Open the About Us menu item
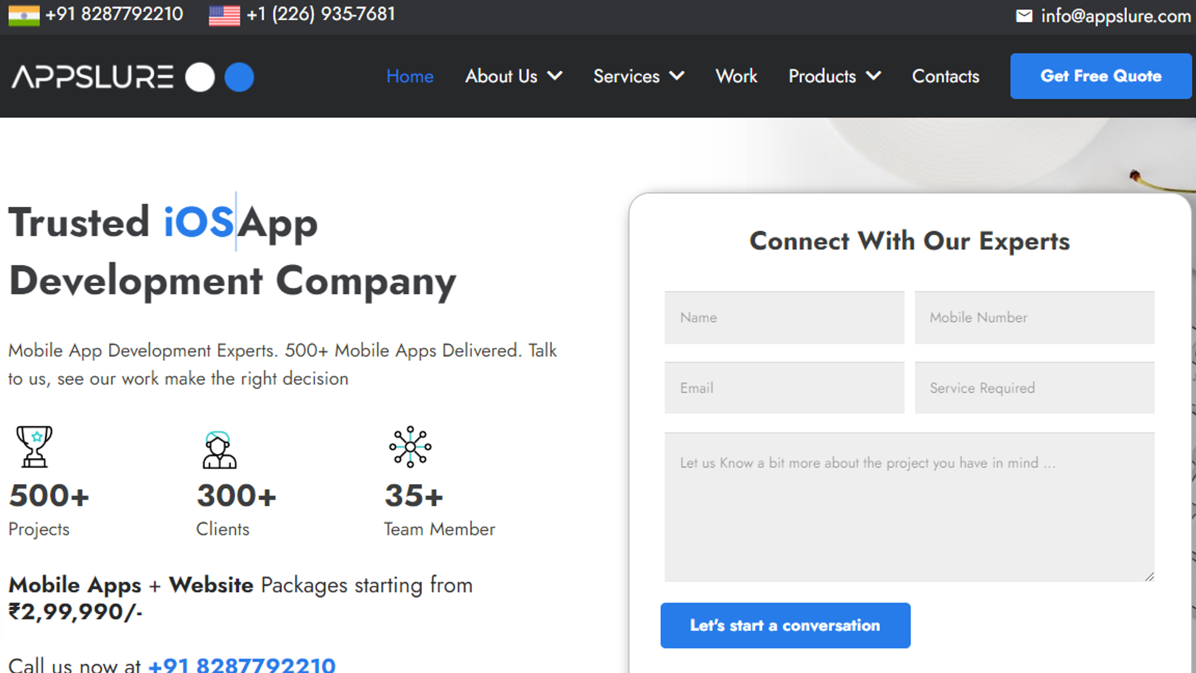Viewport: 1196px width, 673px height. tap(501, 76)
